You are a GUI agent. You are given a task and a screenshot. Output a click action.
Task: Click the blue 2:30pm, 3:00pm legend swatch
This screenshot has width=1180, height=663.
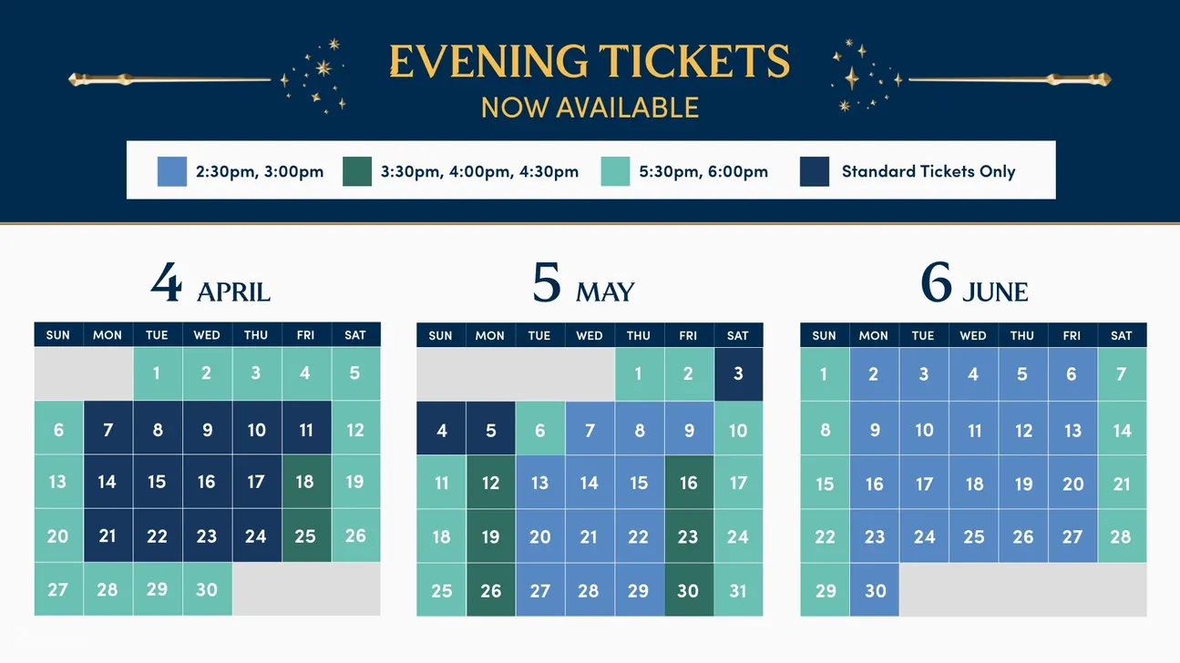tap(172, 171)
